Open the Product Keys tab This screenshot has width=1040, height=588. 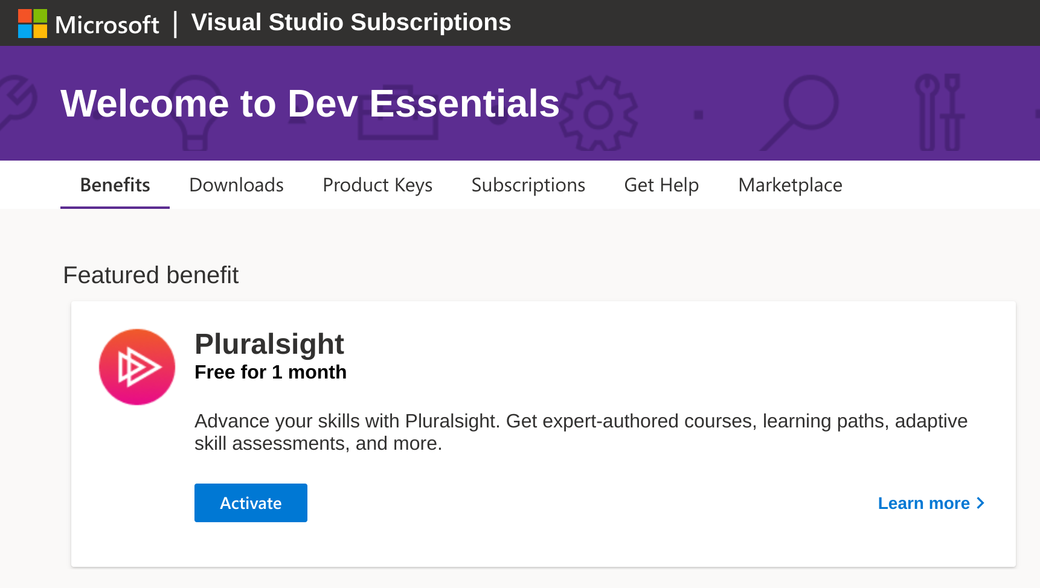point(377,185)
